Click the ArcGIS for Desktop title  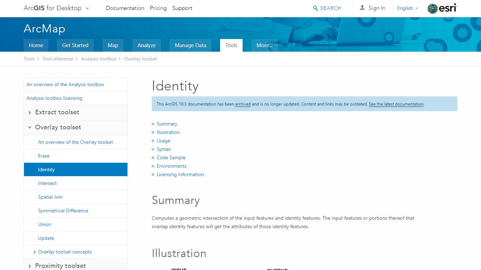tap(52, 8)
